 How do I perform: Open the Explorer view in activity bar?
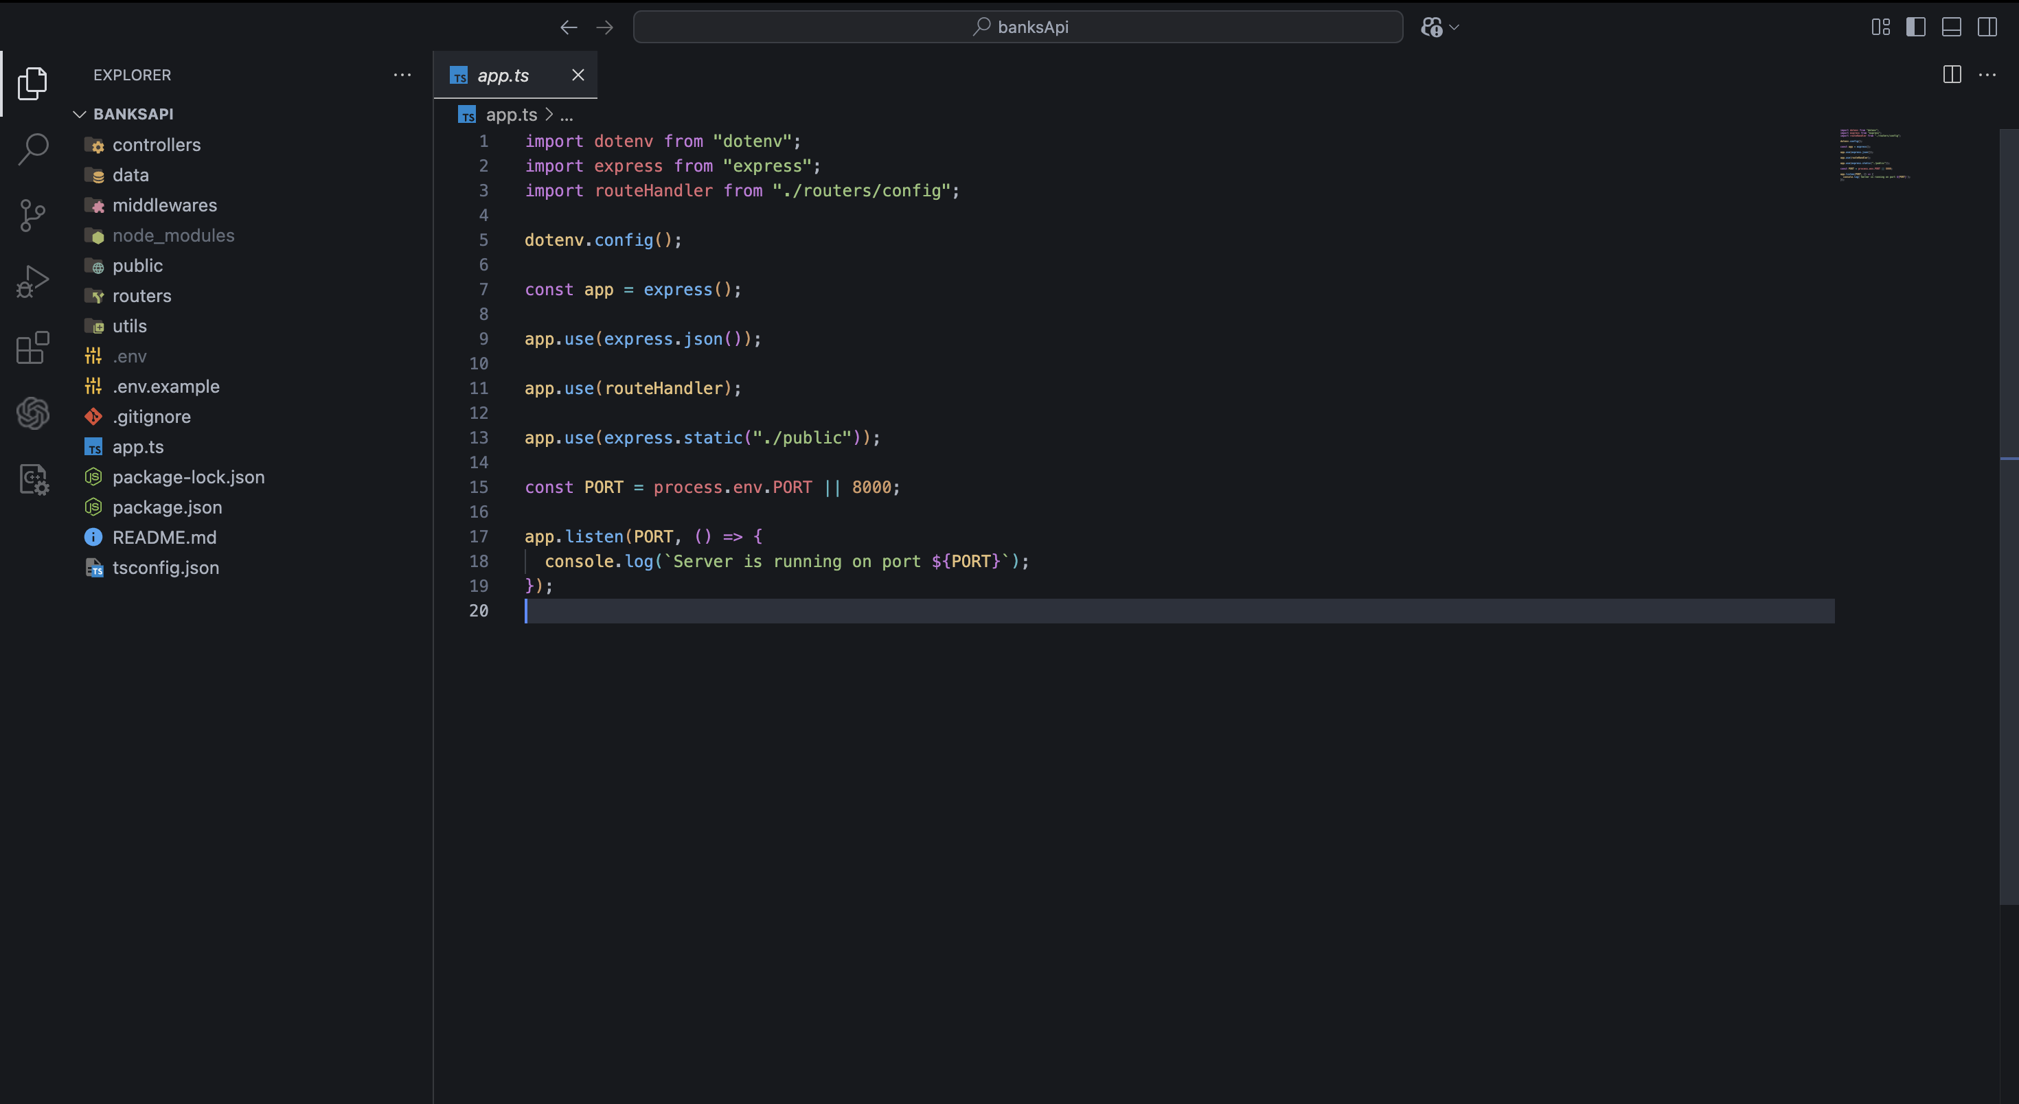tap(33, 83)
